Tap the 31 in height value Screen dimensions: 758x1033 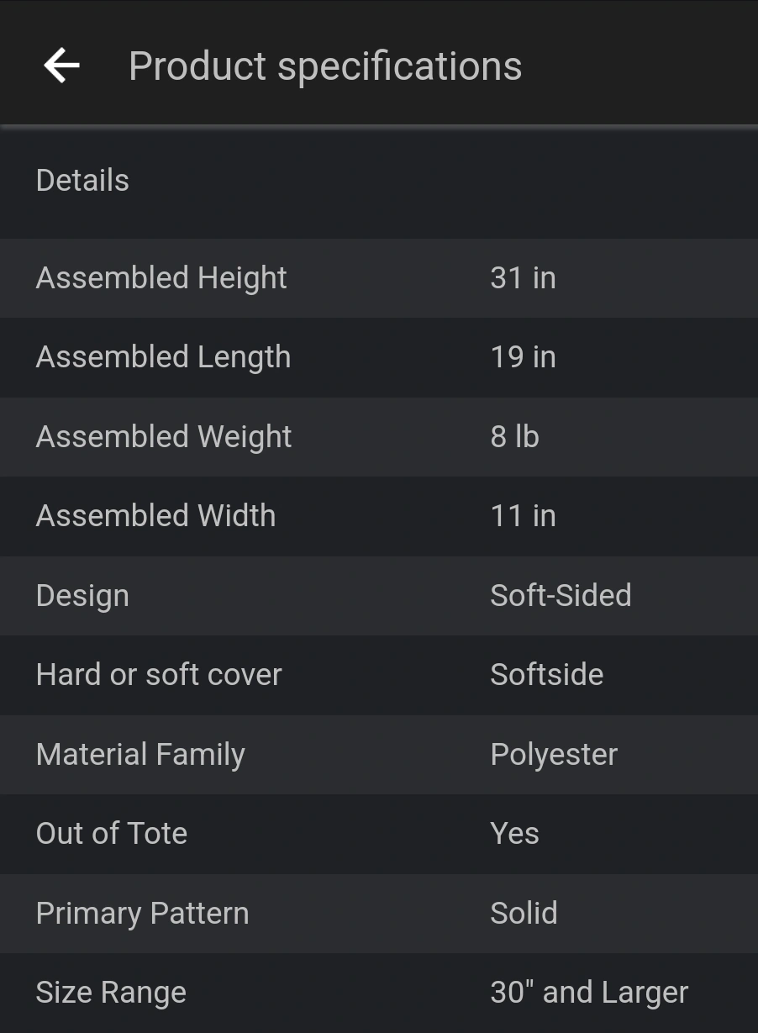coord(523,278)
